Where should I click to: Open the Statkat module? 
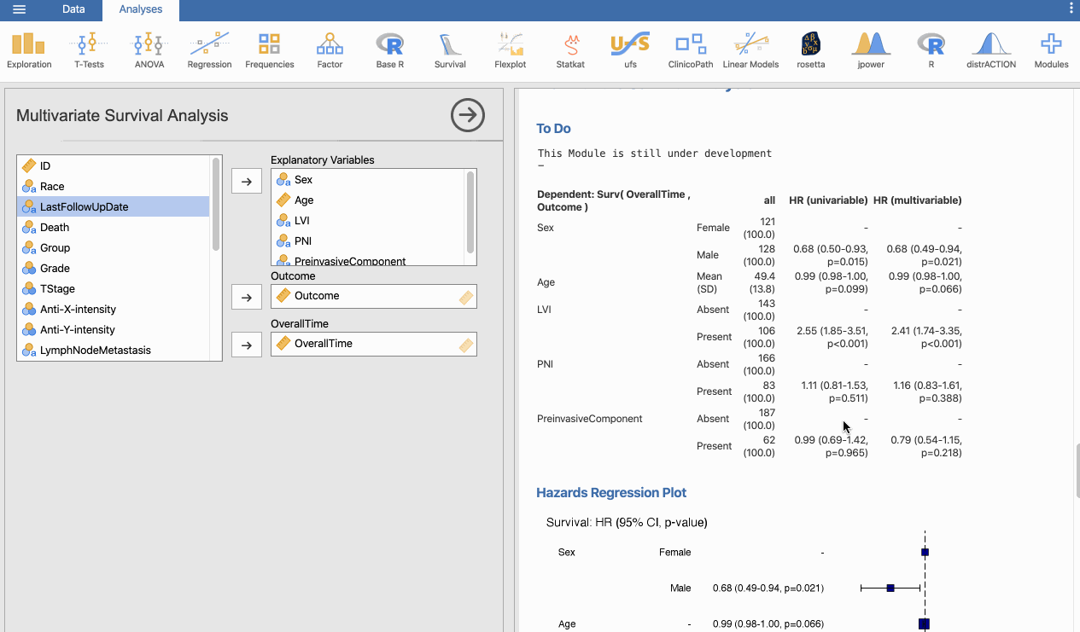coord(570,51)
